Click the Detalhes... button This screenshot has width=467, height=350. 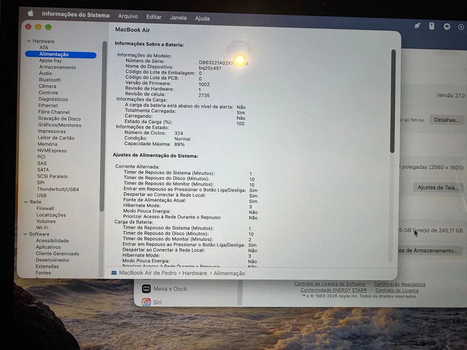click(447, 120)
